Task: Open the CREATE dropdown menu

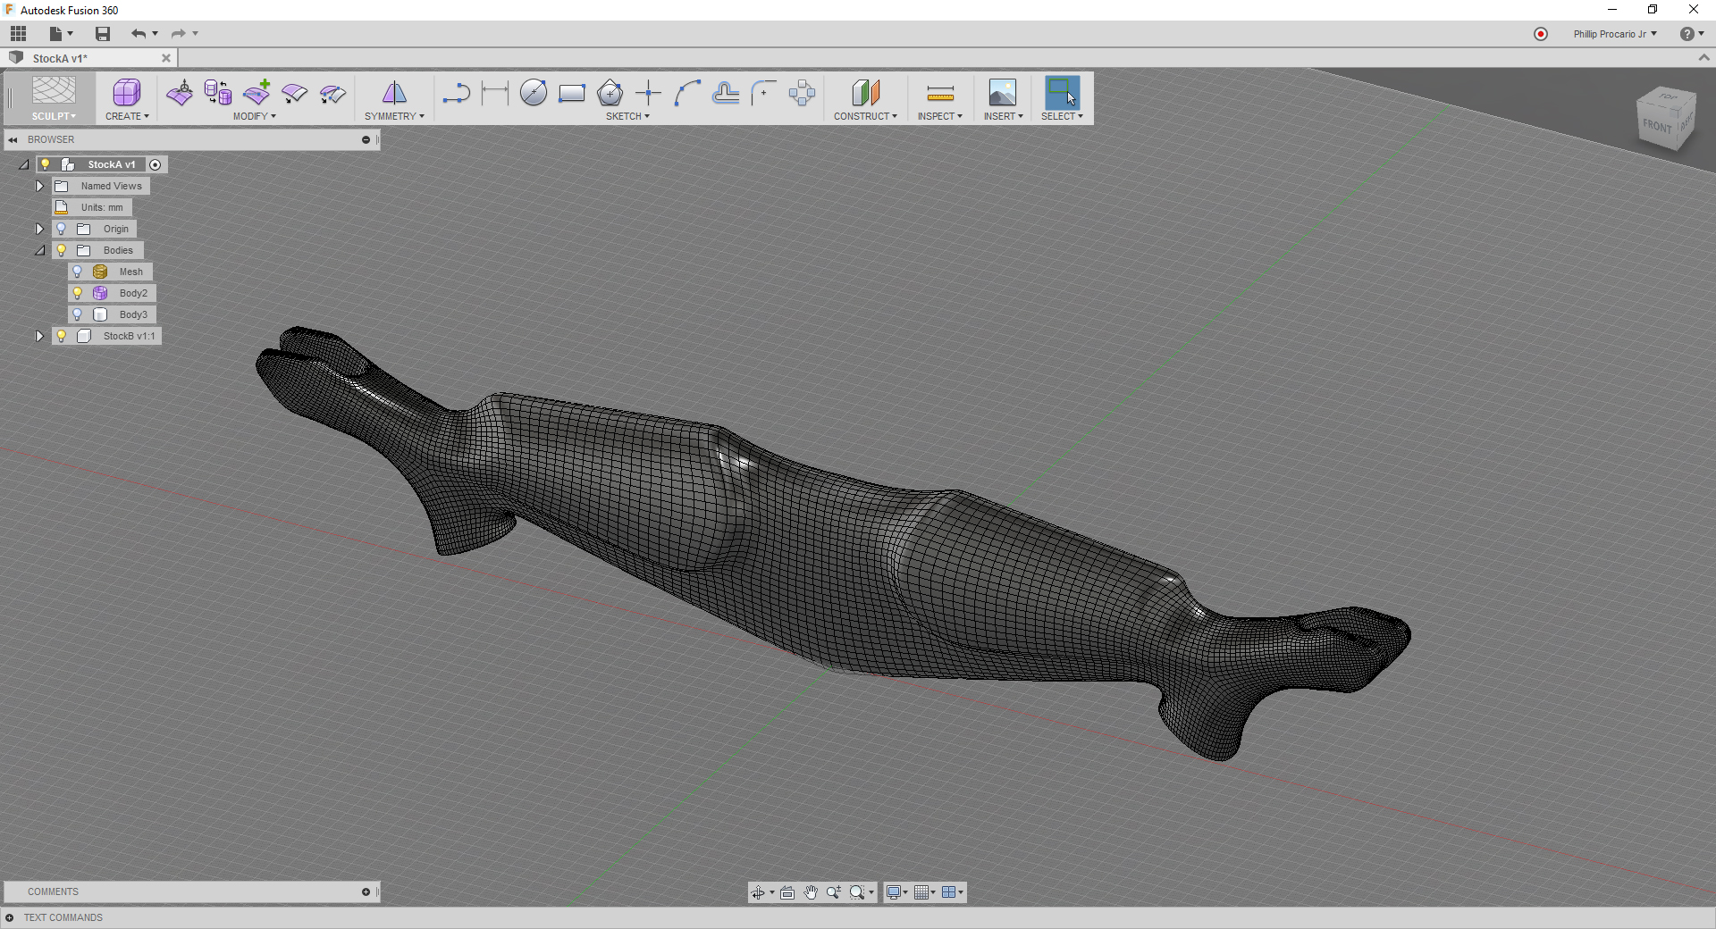Action: (x=127, y=116)
